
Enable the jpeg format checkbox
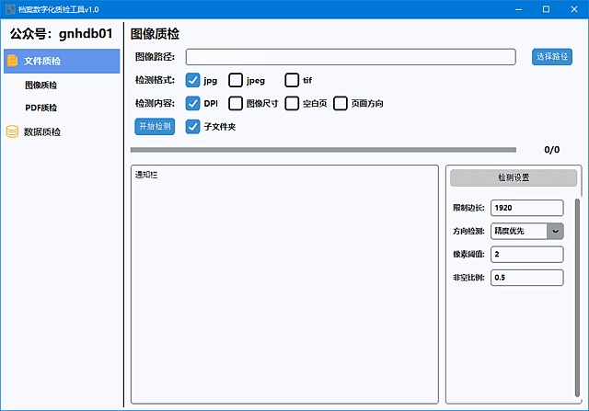click(x=236, y=80)
